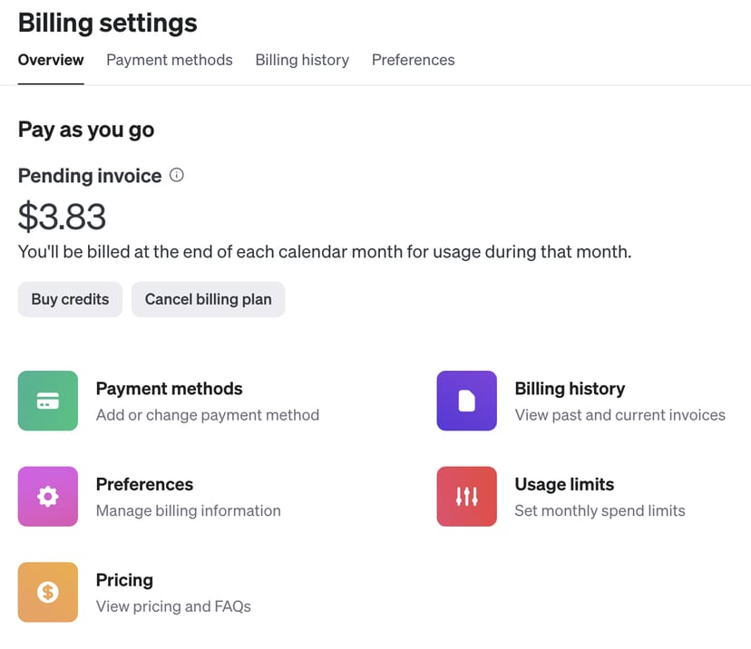Go to the Billing history tab at top

pyautogui.click(x=302, y=60)
